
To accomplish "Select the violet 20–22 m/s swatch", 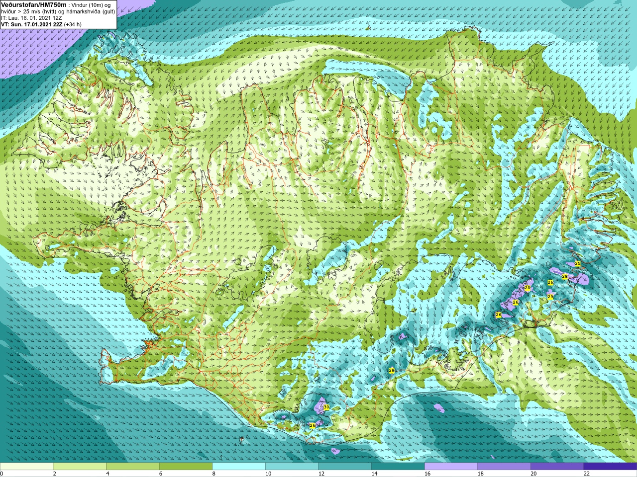I will click(x=557, y=466).
